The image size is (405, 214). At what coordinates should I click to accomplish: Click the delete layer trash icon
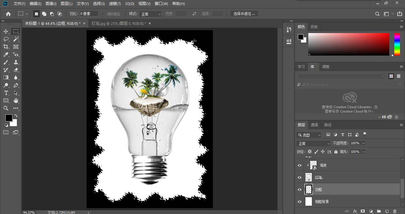(x=395, y=211)
